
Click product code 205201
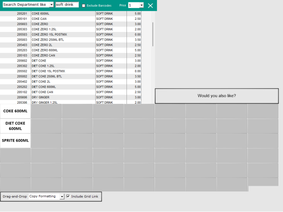coord(22,13)
